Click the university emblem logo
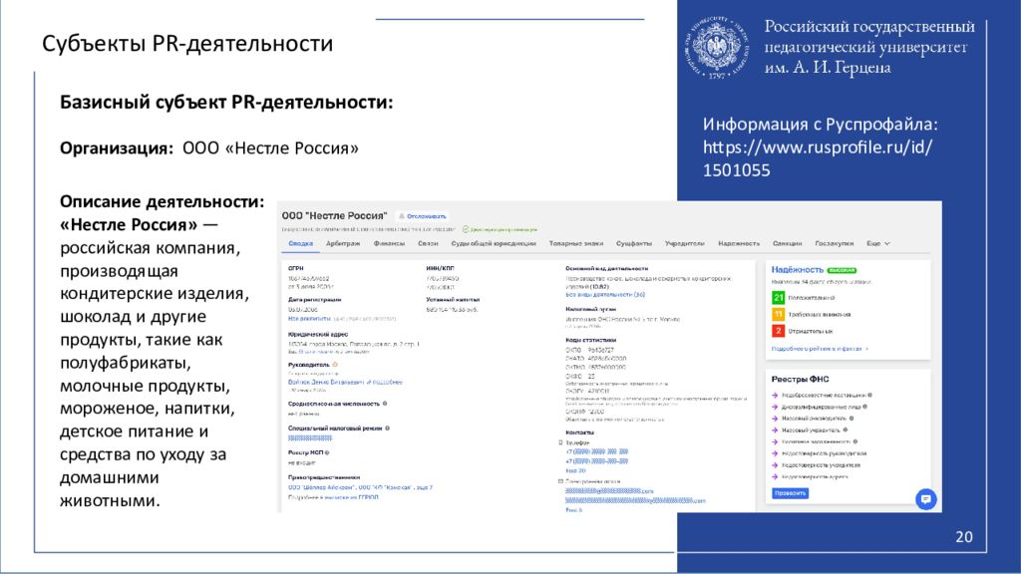The image size is (1021, 574). pyautogui.click(x=716, y=48)
